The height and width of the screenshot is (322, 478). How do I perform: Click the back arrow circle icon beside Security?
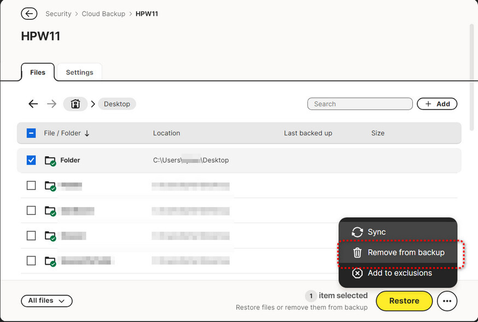coord(29,14)
